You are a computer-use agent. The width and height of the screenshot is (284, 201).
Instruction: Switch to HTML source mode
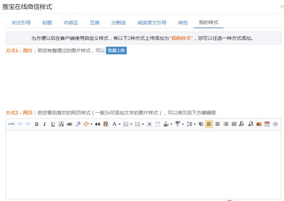[11, 124]
